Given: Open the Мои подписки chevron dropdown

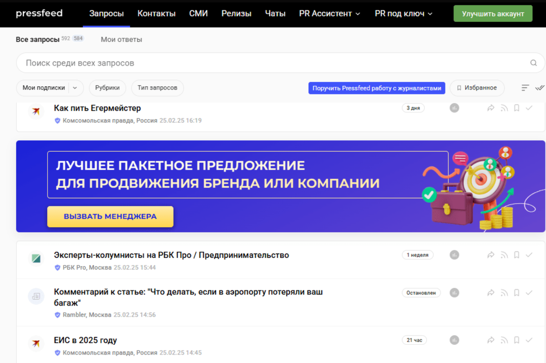Looking at the screenshot, I should [x=76, y=87].
